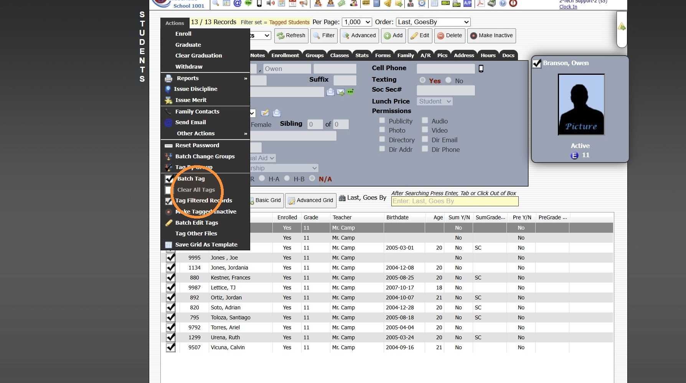Check the Dir Email permission checkbox

coord(425,139)
